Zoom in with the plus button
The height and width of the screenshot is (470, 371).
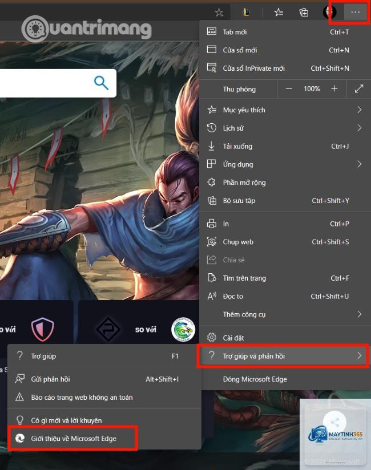pos(334,89)
